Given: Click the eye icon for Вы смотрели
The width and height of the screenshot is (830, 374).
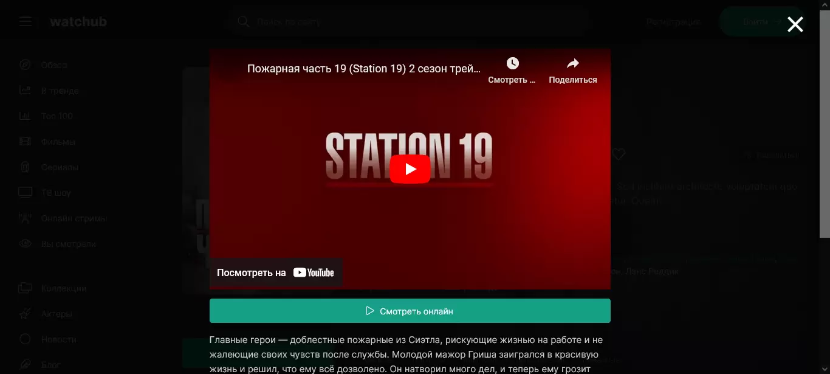Looking at the screenshot, I should tap(25, 244).
